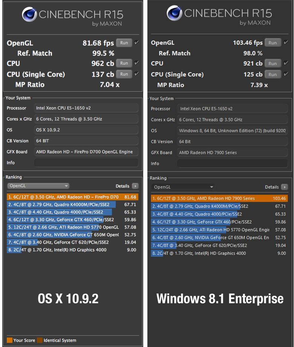Click Details arrow button in Windows window
Screen dimensions: 294x347
coord(285,187)
